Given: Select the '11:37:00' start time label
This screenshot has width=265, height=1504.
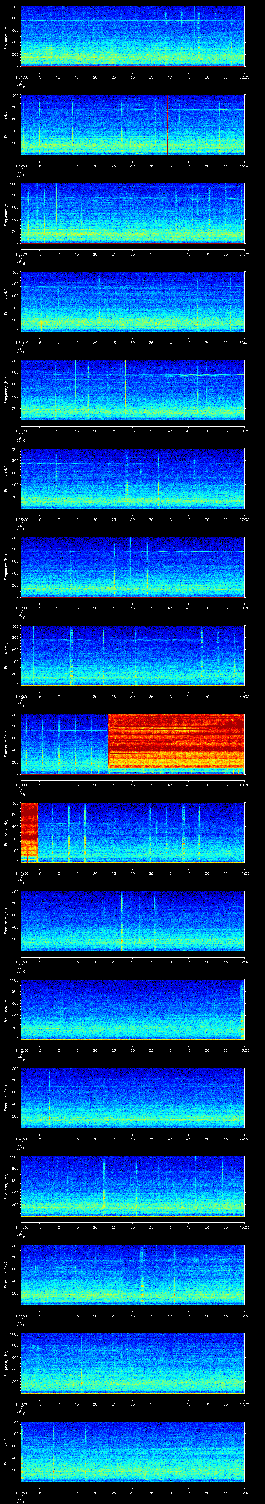Looking at the screenshot, I should coord(20,608).
